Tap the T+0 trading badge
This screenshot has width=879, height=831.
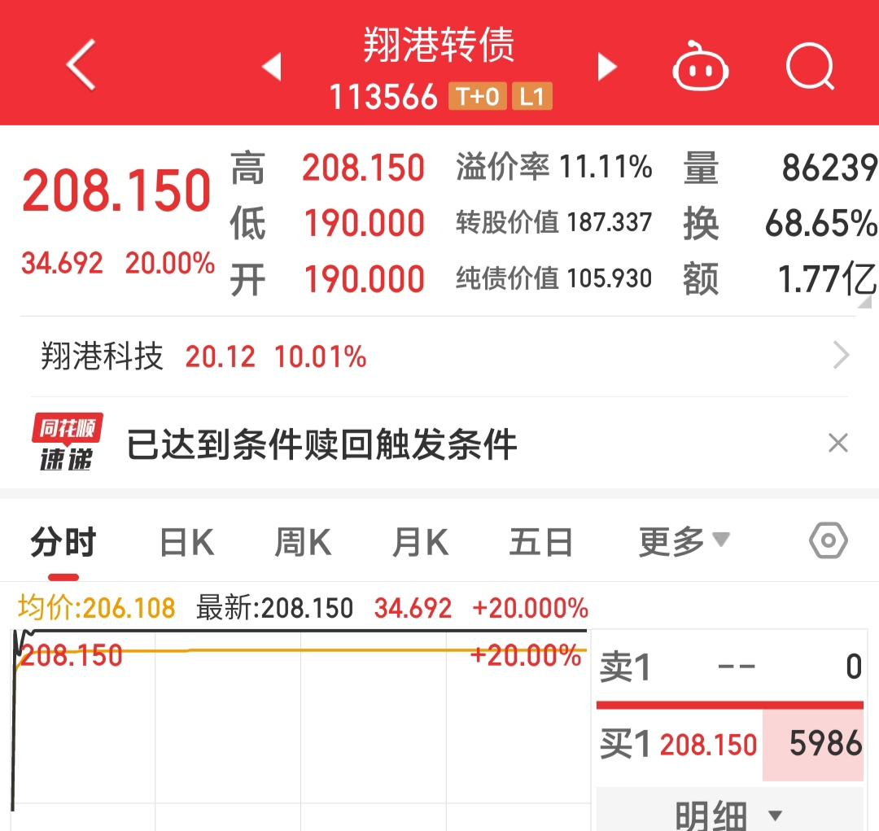(x=477, y=96)
